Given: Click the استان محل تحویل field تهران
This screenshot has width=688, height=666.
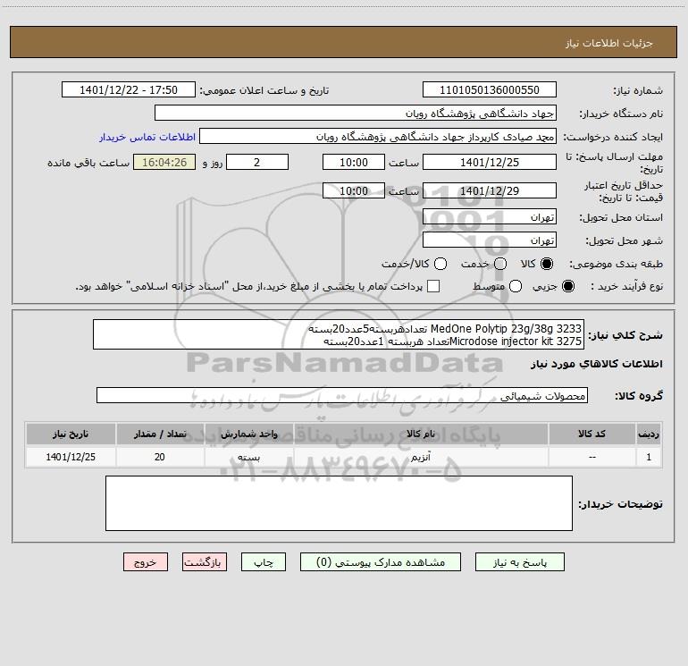Looking at the screenshot, I should pos(490,216).
